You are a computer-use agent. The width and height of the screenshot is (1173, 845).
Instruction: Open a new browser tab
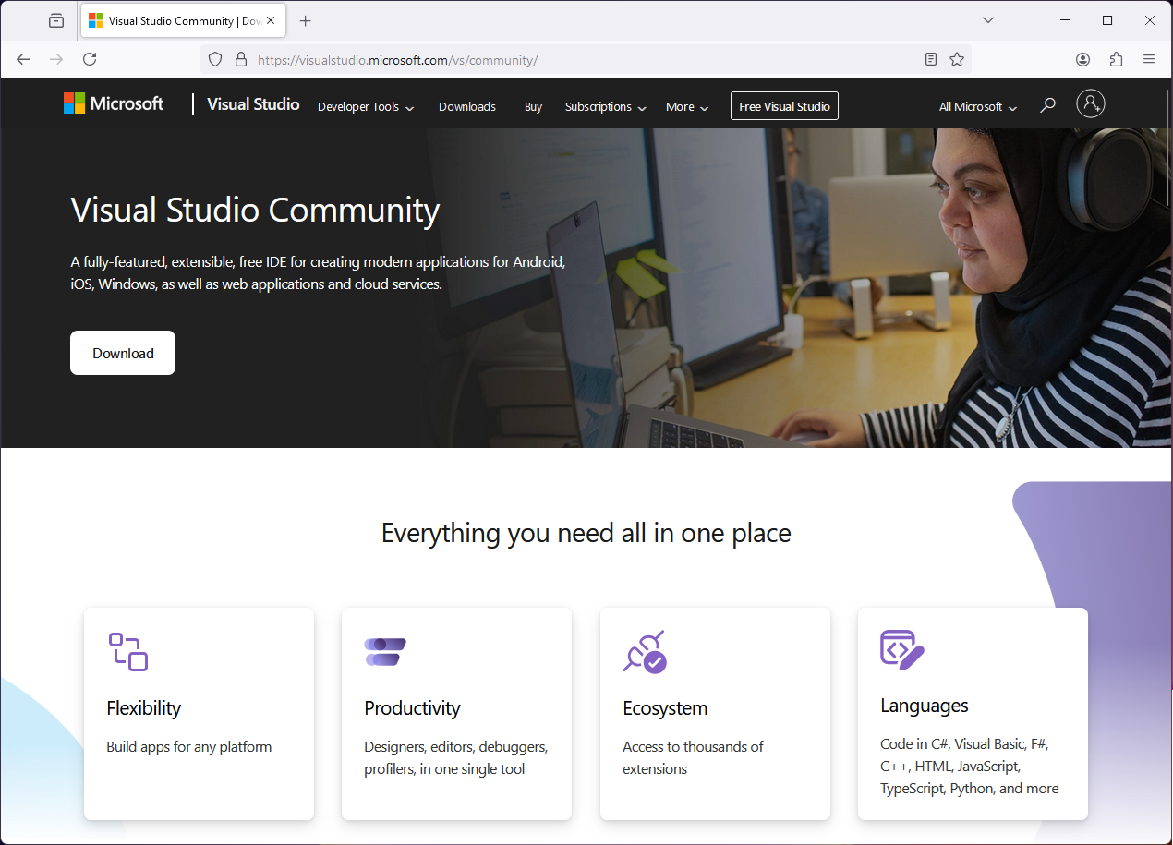(306, 20)
